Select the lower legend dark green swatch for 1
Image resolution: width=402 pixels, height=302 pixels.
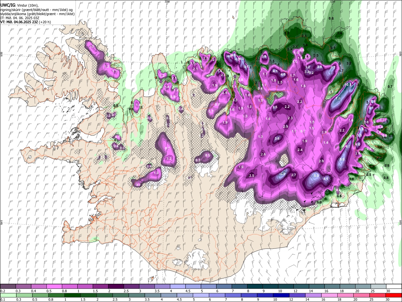point(72,295)
